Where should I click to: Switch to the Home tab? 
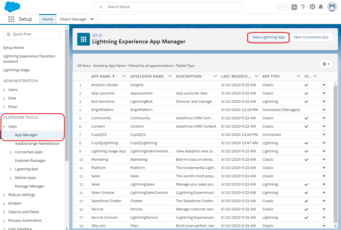point(48,19)
